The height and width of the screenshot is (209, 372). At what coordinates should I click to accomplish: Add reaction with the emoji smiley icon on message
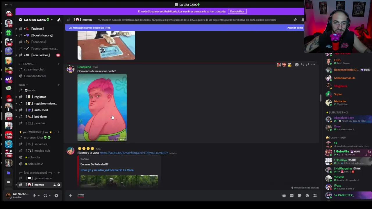click(297, 65)
